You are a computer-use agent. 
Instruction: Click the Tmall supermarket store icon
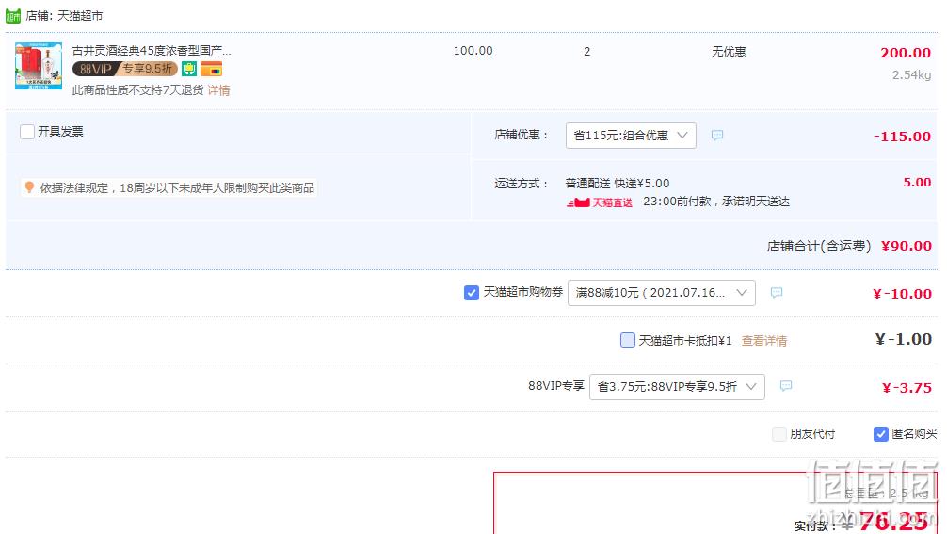click(x=12, y=16)
